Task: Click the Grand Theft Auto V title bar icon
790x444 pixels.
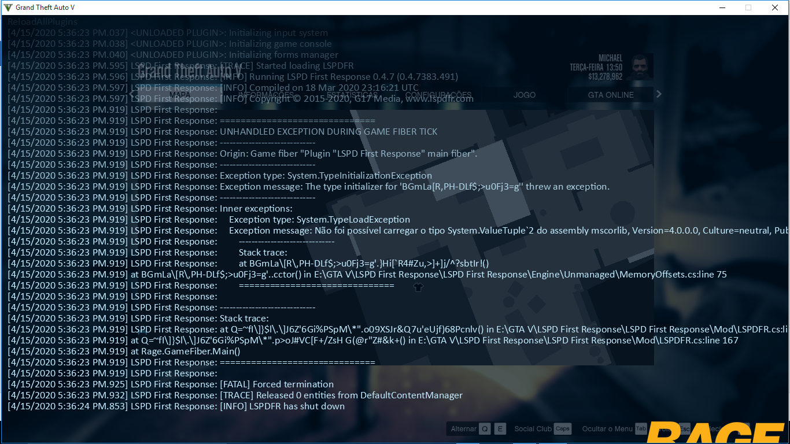Action: click(x=8, y=8)
